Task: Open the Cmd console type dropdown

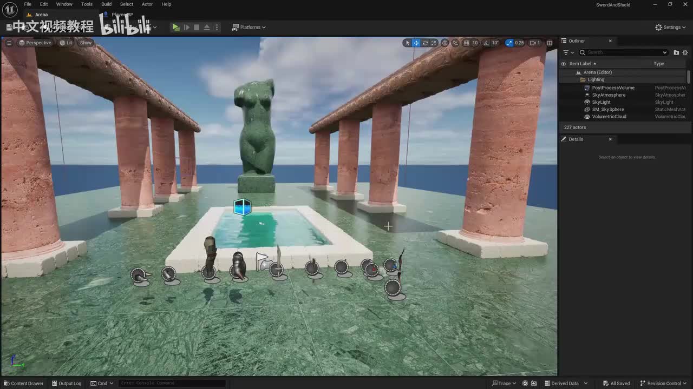Action: 102,384
